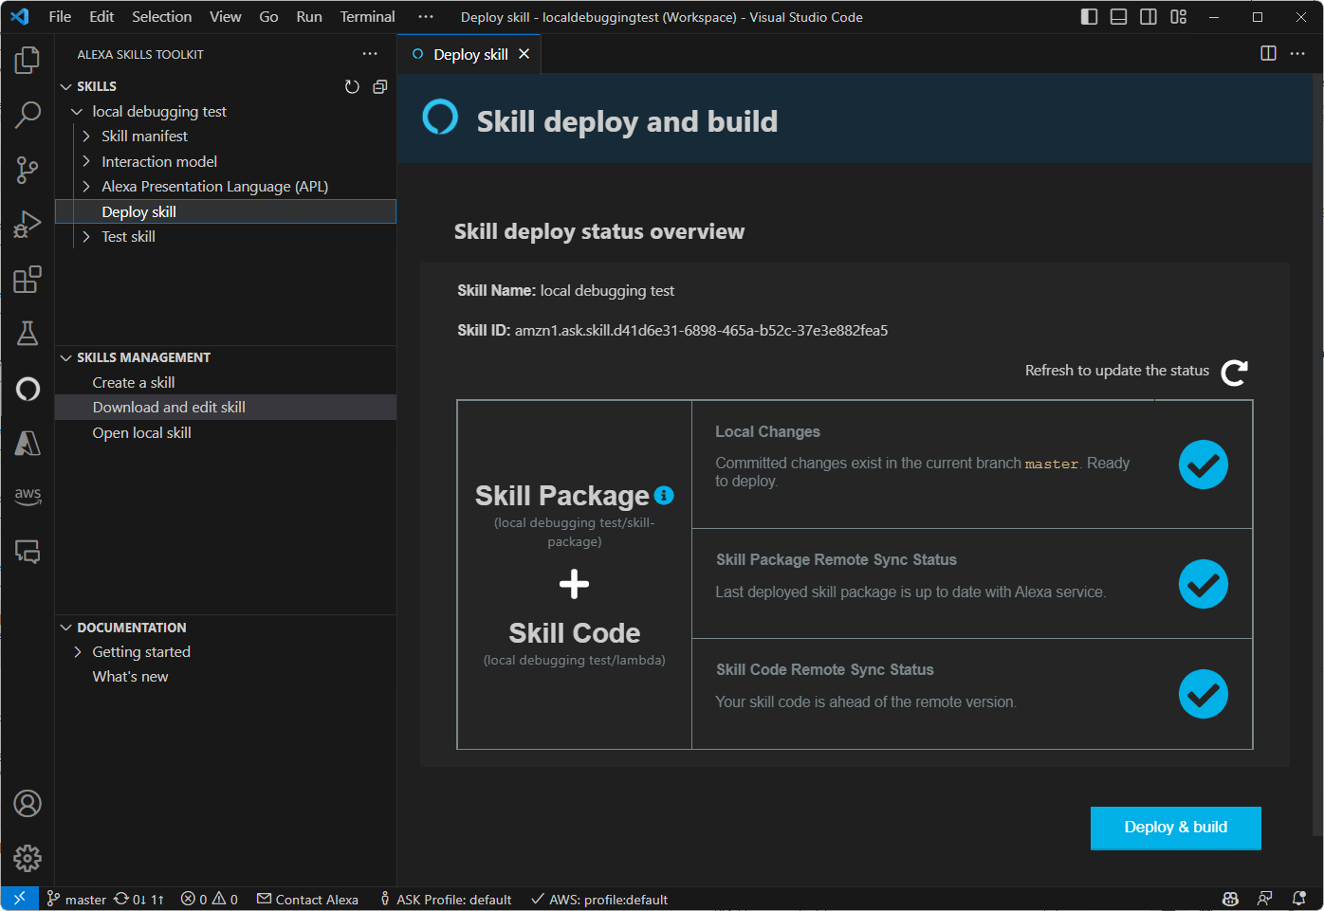Select the Alexa Skills Toolkit sidebar icon
The image size is (1324, 911).
click(x=28, y=389)
